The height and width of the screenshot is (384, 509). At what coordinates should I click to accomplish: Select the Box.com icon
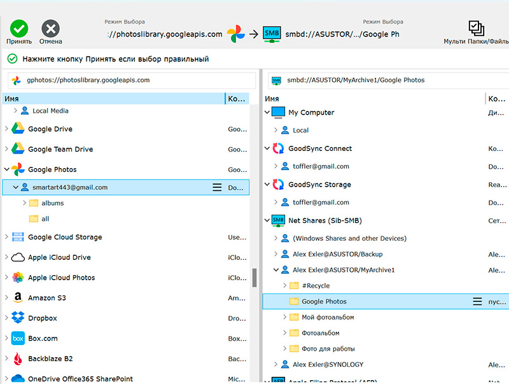(18, 339)
